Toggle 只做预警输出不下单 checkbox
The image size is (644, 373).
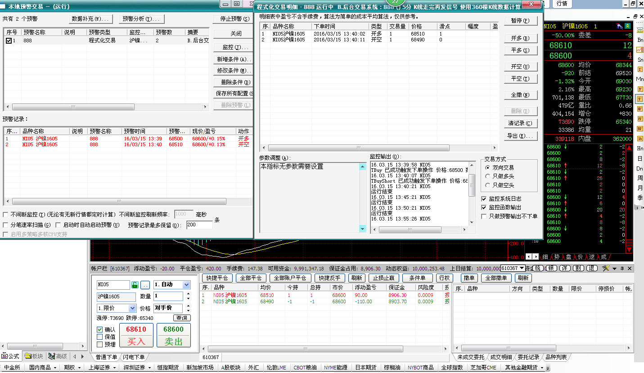pos(484,216)
